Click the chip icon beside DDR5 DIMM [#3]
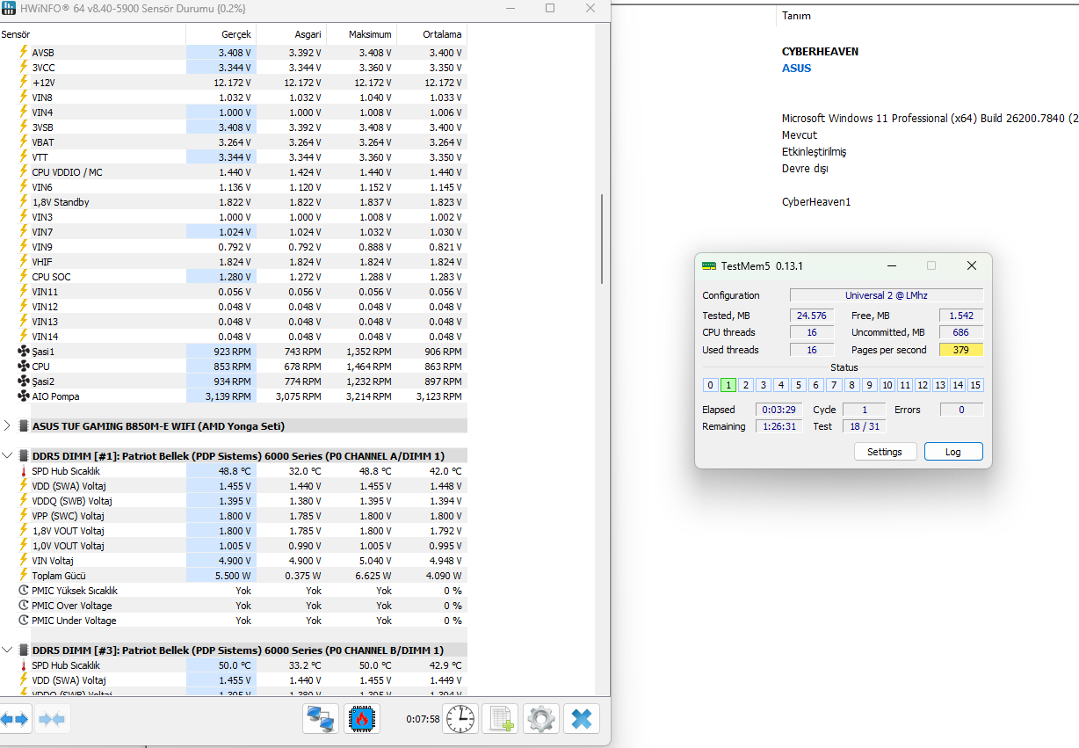Screen dimensions: 1079x748 [x=24, y=650]
